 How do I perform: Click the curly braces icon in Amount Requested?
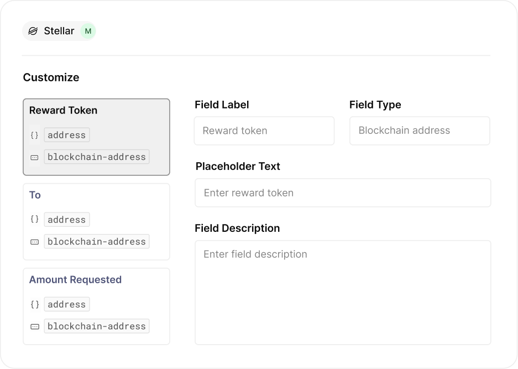pyautogui.click(x=34, y=304)
